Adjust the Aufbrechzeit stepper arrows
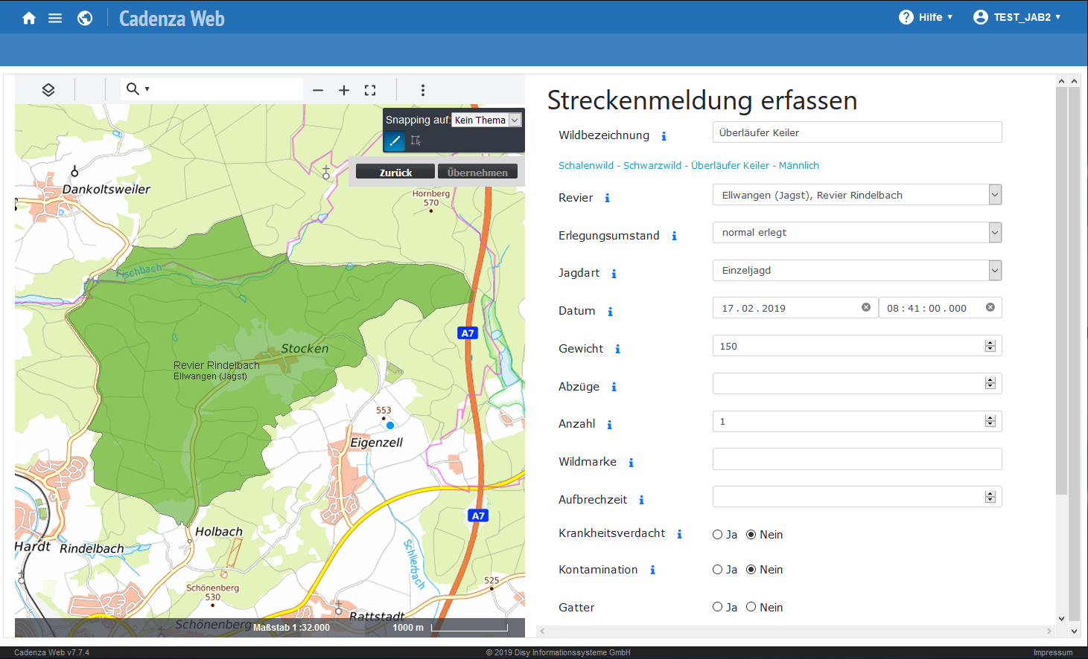 990,497
